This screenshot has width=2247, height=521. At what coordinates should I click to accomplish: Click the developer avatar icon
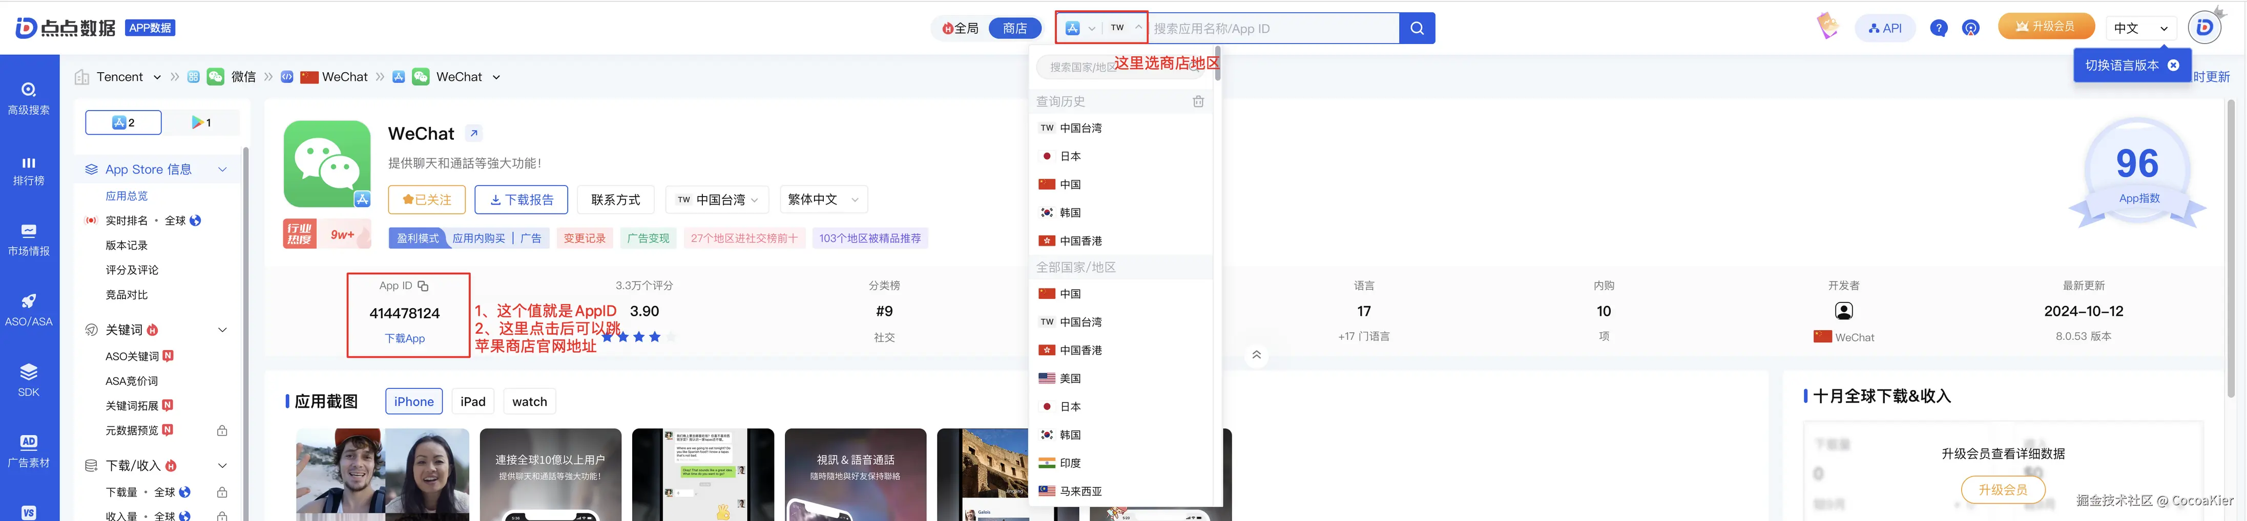point(1843,311)
